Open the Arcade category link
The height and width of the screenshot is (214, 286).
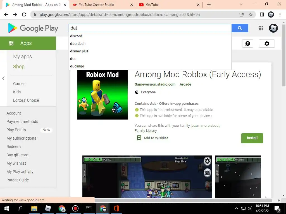click(x=185, y=84)
